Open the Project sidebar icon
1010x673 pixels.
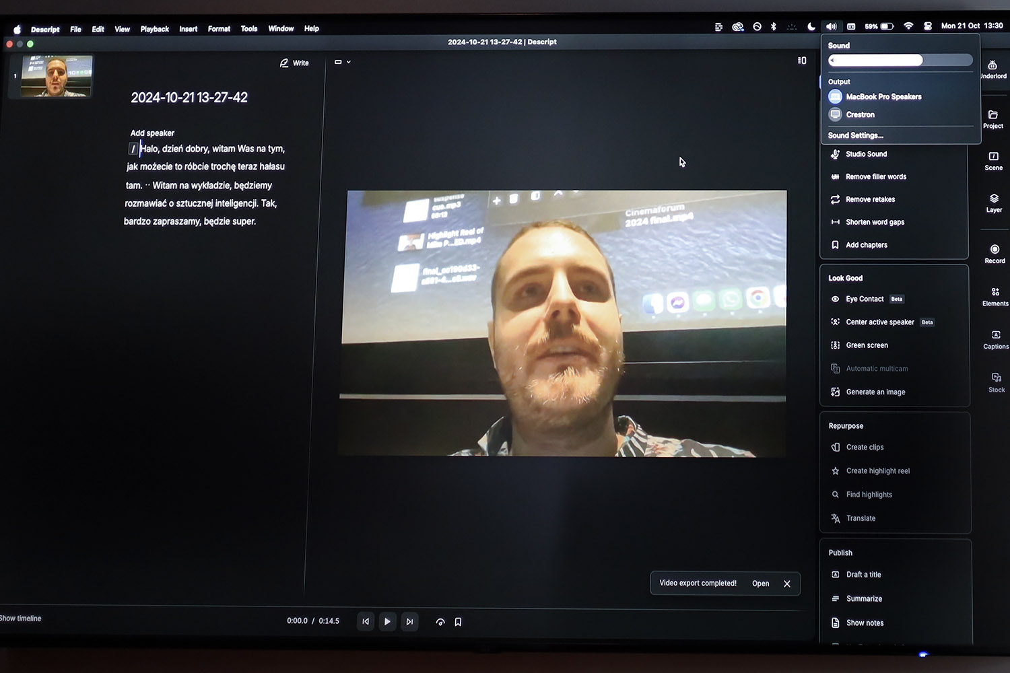pyautogui.click(x=992, y=118)
